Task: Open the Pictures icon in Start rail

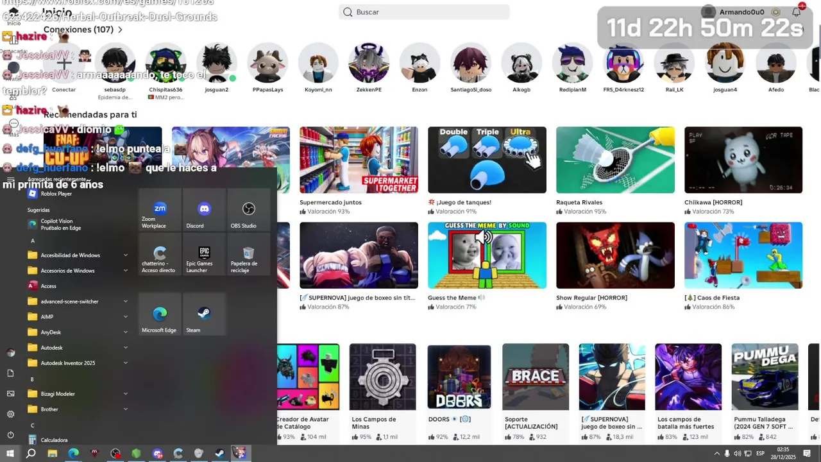Action: (x=10, y=393)
